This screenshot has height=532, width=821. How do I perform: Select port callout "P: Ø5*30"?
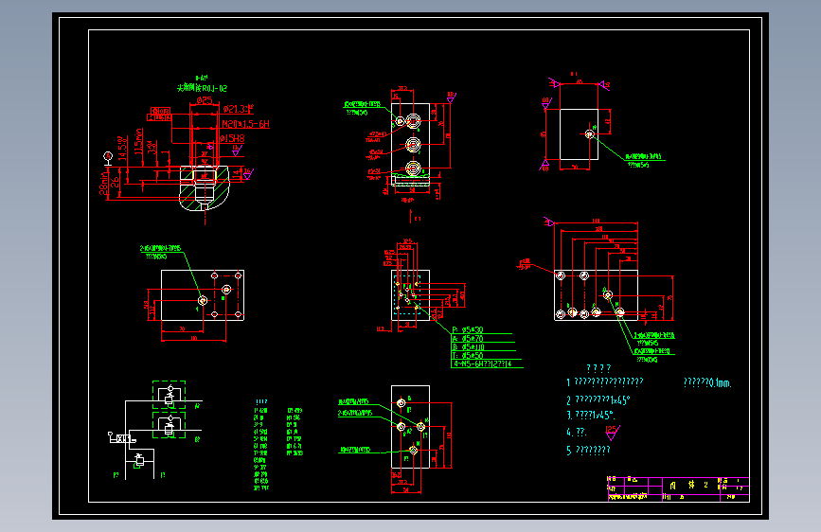(x=468, y=329)
